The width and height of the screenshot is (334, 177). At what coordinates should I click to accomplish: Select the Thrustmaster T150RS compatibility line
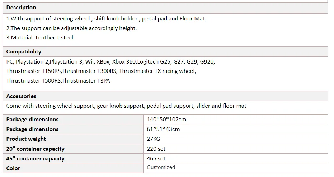pyautogui.click(x=101, y=71)
